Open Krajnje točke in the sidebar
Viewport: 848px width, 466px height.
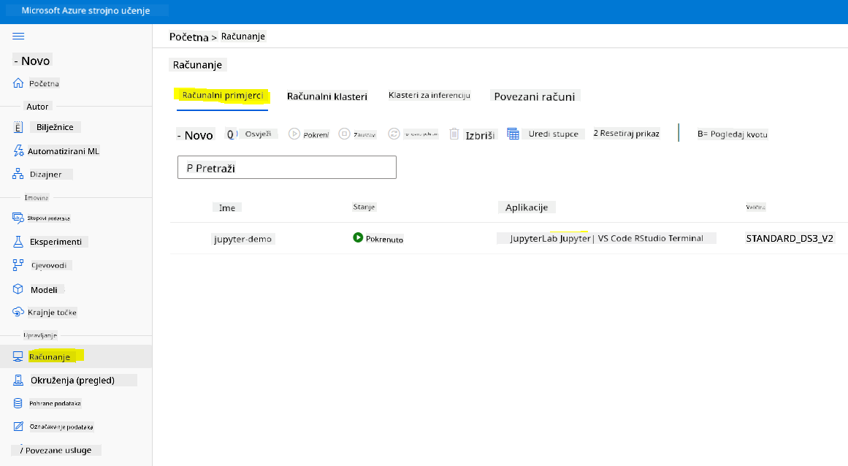[x=52, y=313]
